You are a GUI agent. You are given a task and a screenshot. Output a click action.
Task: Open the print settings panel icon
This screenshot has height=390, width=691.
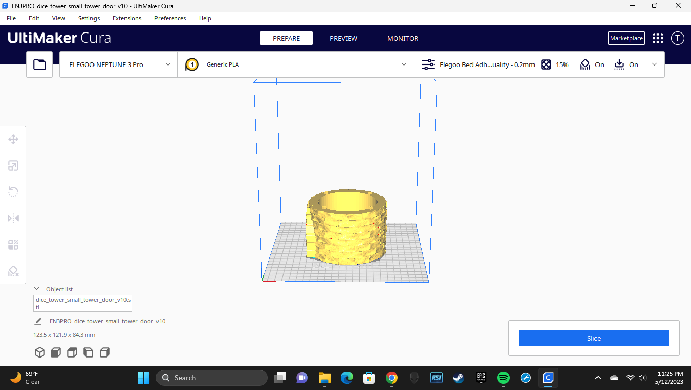coord(428,64)
